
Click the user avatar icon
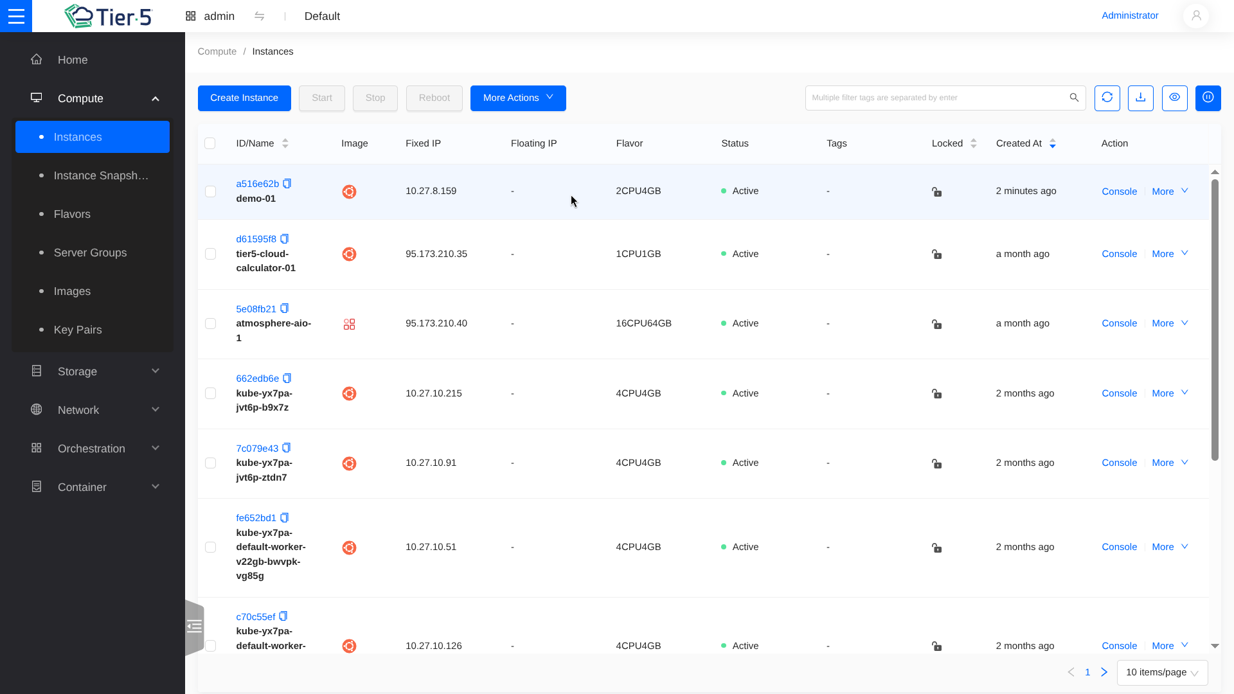coord(1196,16)
